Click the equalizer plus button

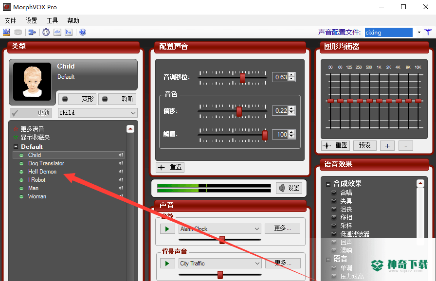click(387, 145)
